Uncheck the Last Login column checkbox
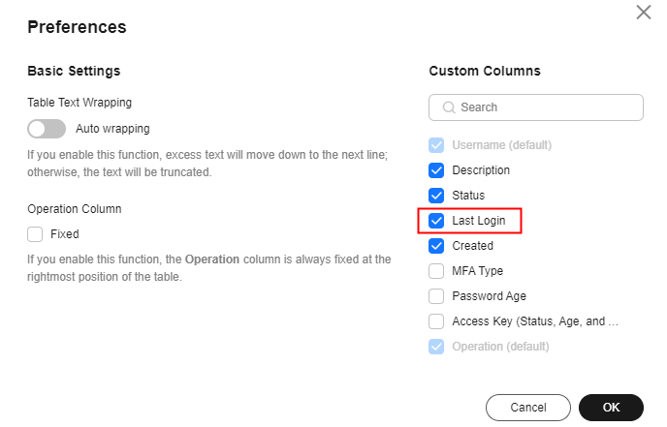The width and height of the screenshot is (667, 427). coord(436,221)
